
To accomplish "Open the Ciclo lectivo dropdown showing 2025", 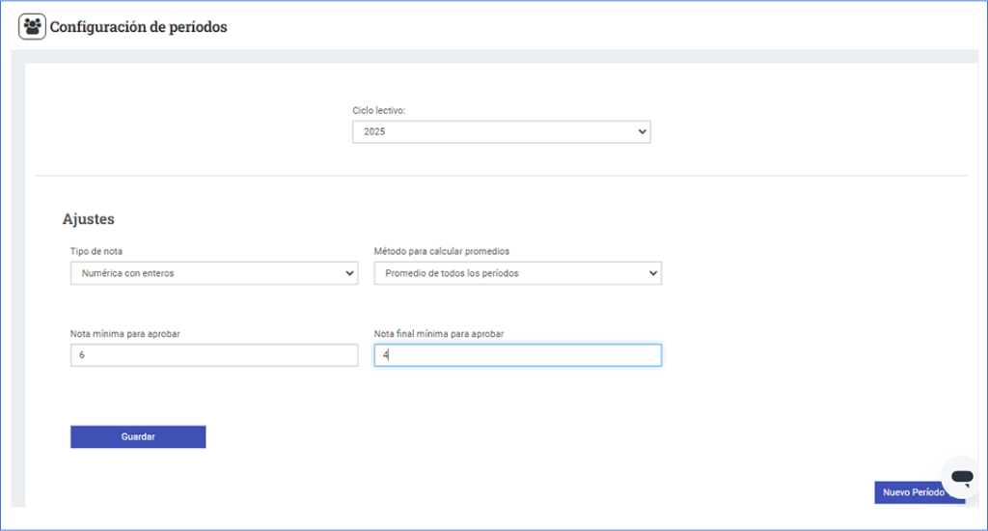I will coord(501,131).
